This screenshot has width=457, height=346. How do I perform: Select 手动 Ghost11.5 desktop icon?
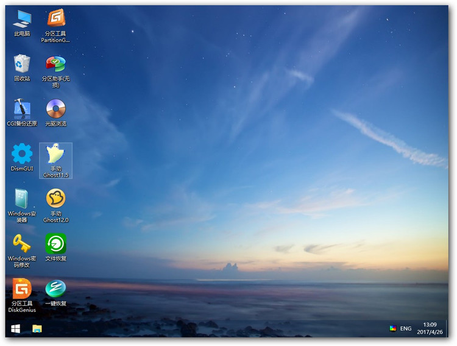point(55,161)
